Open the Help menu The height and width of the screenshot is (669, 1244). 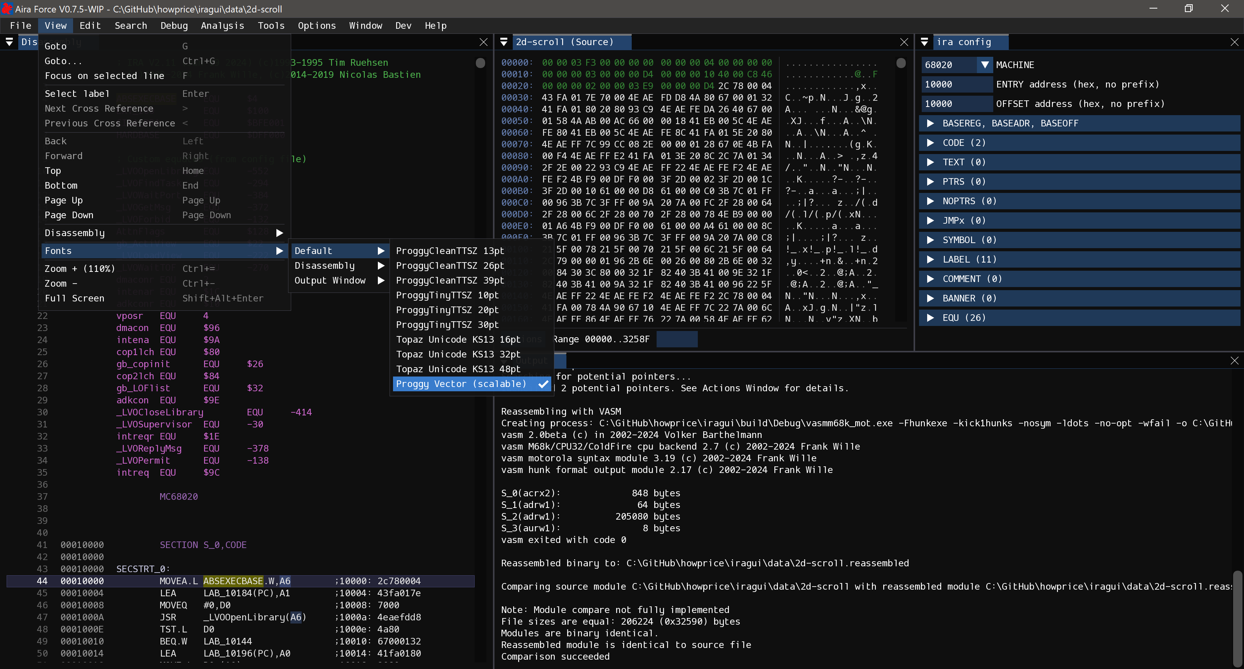435,26
